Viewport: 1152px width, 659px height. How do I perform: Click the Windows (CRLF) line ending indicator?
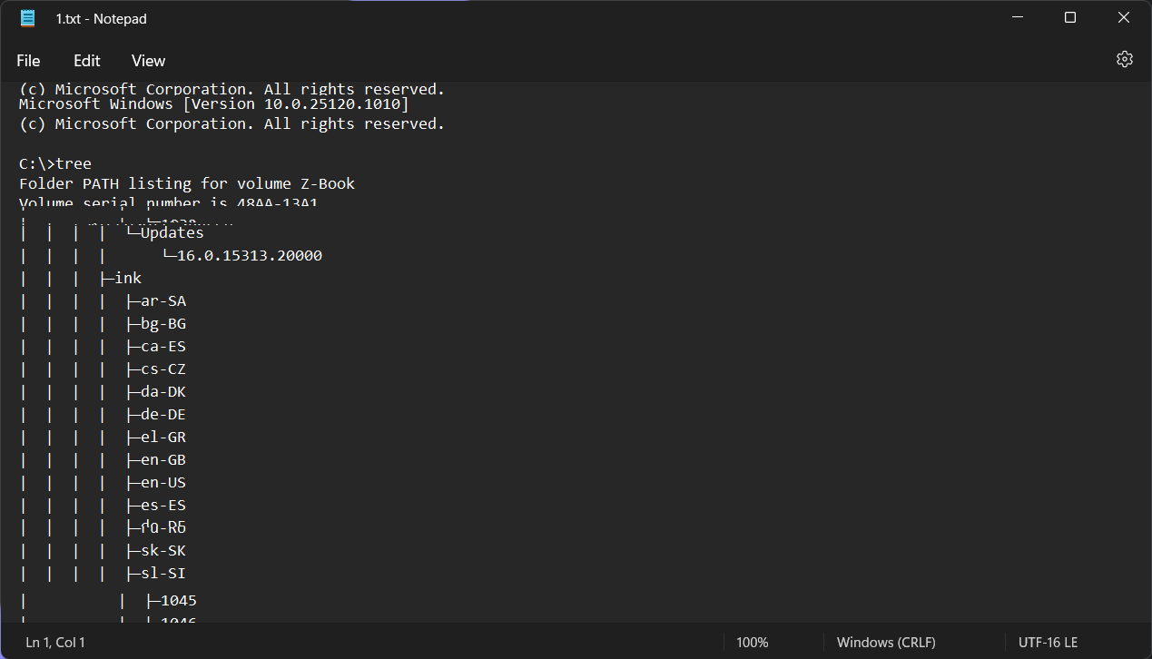tap(886, 643)
